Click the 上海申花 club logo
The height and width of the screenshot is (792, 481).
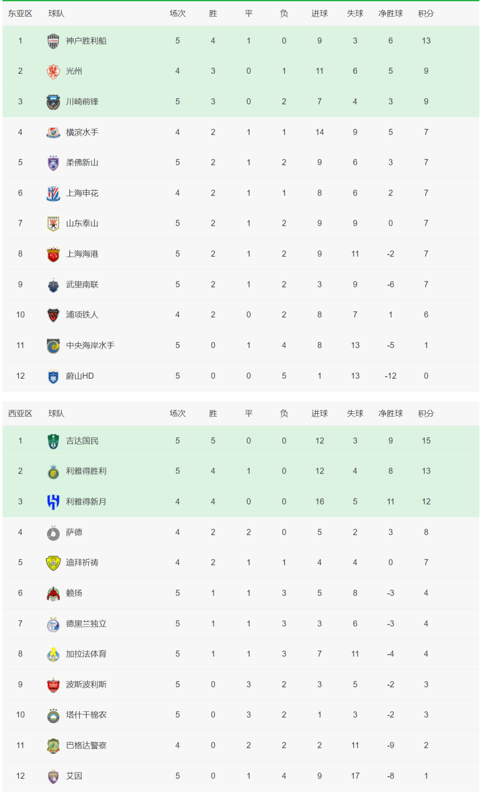pyautogui.click(x=53, y=193)
